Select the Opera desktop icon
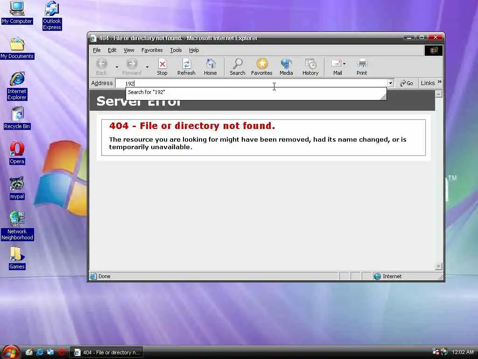Viewport: 478px width, 359px height. coord(17,153)
